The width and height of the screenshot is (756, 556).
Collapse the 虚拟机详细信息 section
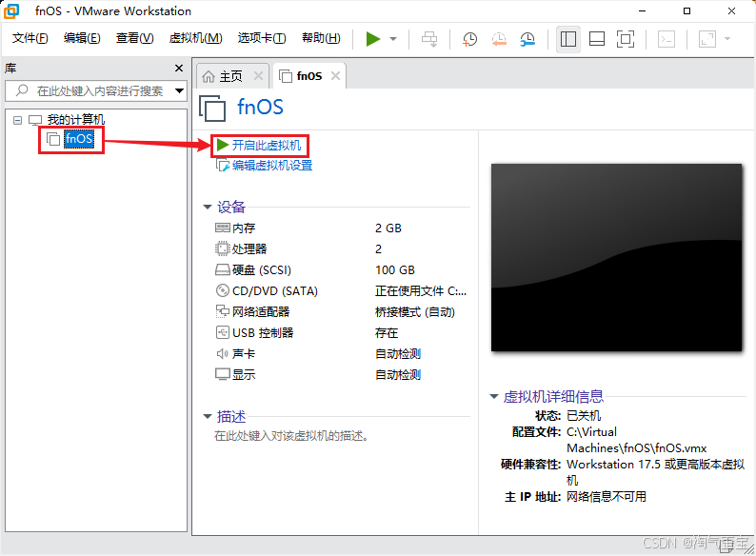tap(494, 396)
